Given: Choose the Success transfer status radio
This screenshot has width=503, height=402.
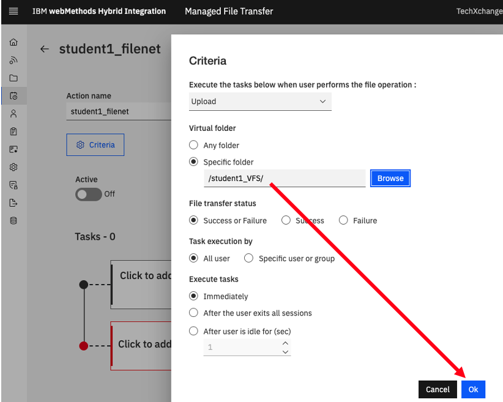Looking at the screenshot, I should [x=286, y=220].
